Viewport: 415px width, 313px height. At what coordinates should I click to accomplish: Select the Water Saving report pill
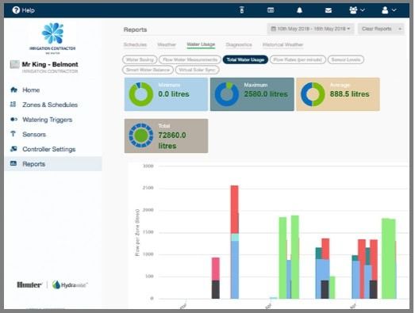[140, 59]
